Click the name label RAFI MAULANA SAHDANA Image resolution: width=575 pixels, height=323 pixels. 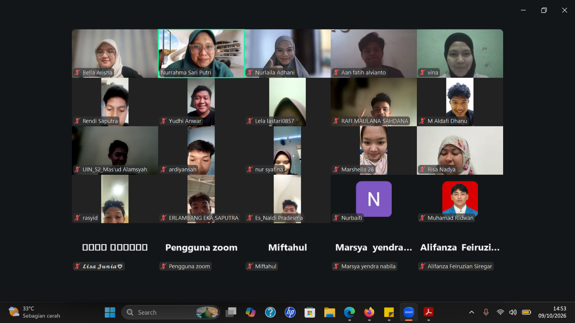point(375,121)
